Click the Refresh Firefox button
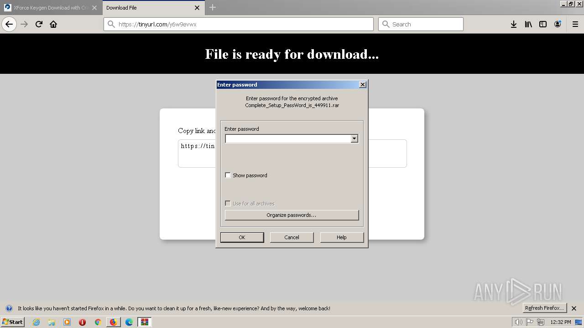The width and height of the screenshot is (584, 328). coord(544,308)
